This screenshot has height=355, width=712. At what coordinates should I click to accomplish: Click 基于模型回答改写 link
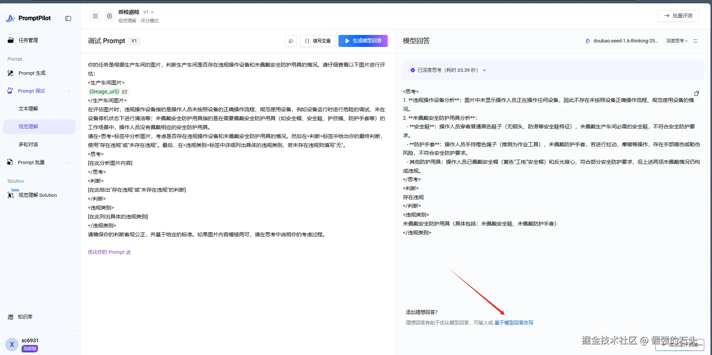(x=514, y=323)
